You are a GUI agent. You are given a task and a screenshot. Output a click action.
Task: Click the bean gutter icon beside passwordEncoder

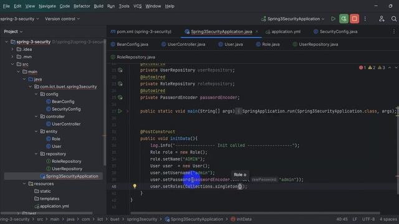click(120, 97)
